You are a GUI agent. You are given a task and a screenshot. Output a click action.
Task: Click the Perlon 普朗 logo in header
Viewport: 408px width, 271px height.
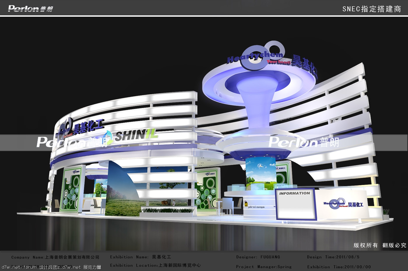30,8
